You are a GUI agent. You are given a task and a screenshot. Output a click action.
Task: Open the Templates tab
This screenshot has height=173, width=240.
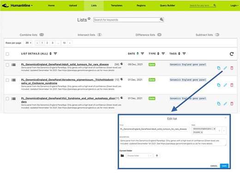pos(117,6)
